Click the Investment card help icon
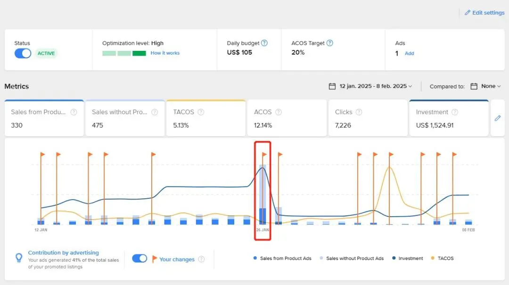Viewport: 509px width, 285px height. click(455, 112)
